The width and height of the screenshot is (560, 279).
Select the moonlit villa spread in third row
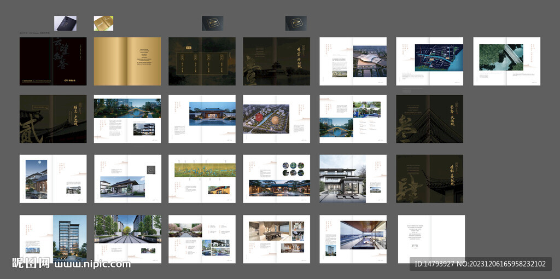pyautogui.click(x=53, y=179)
